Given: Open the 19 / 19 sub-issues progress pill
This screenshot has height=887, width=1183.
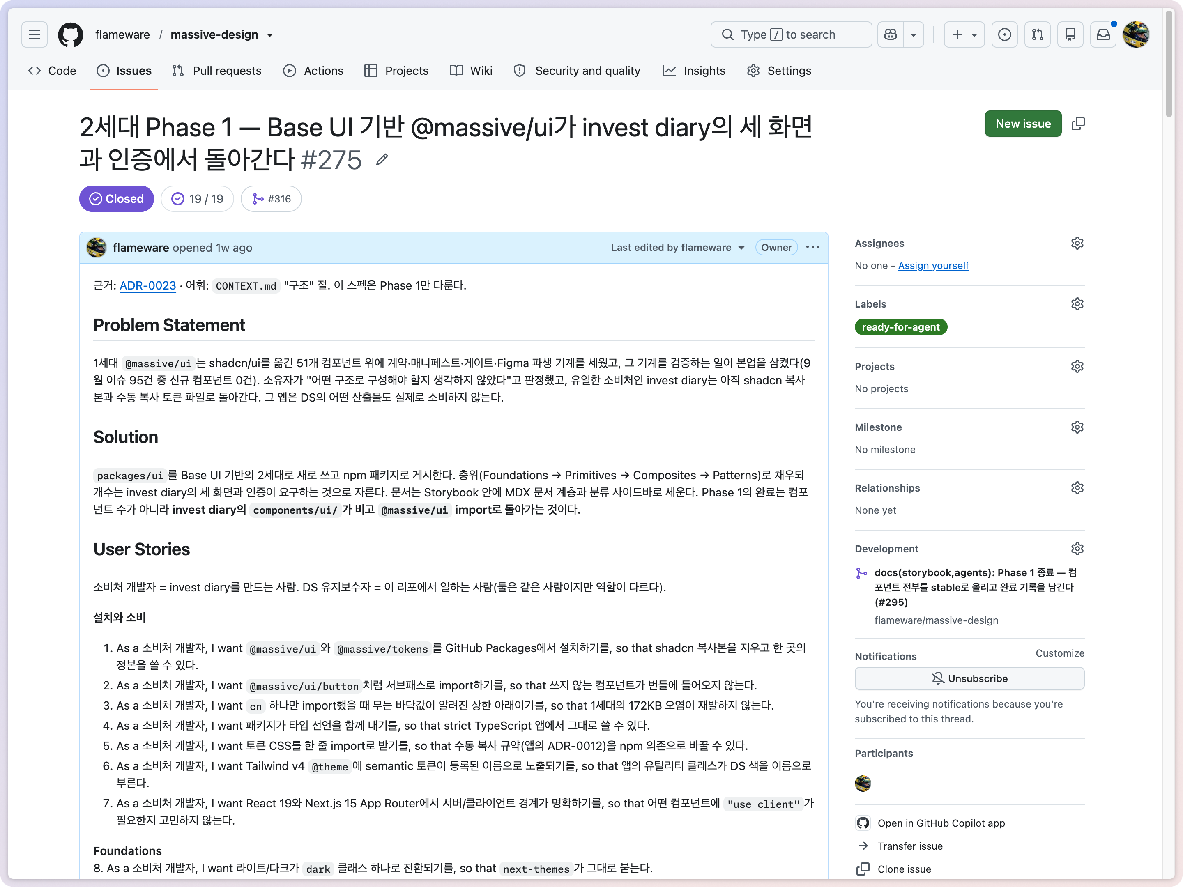Looking at the screenshot, I should (197, 199).
